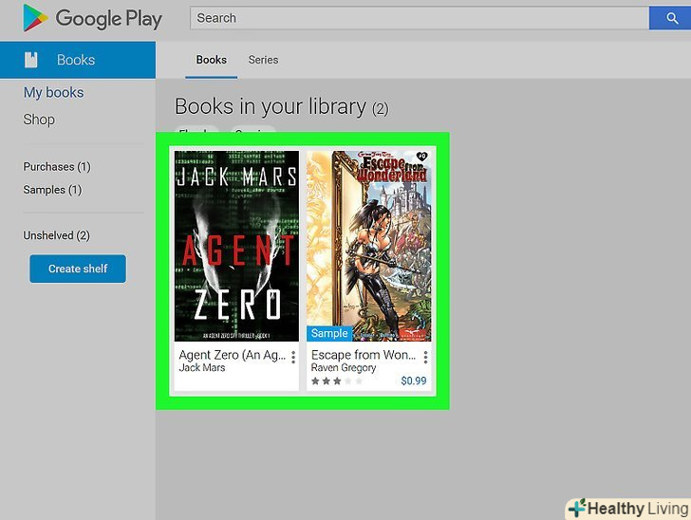Click the Escape from Won... title

coord(364,355)
